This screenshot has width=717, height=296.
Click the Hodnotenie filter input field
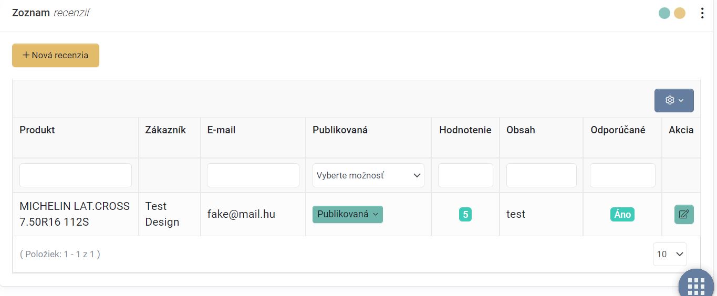click(465, 175)
